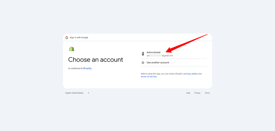Click the green Shopify bag logo
The height and width of the screenshot is (131, 275).
pos(71,49)
